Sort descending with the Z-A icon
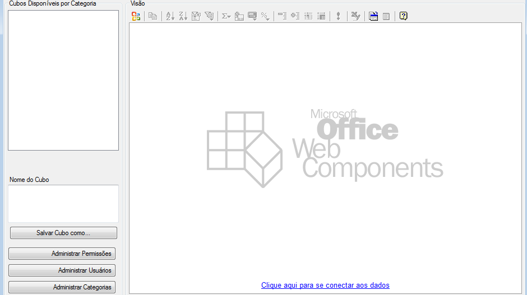Screen dimensions: 527x295 click(x=183, y=16)
